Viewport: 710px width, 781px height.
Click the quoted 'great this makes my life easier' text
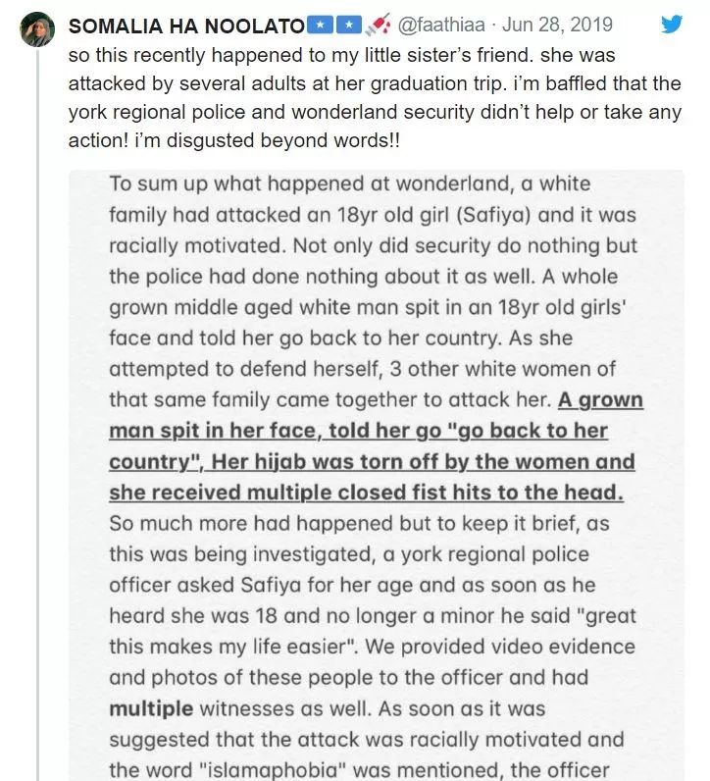click(373, 631)
